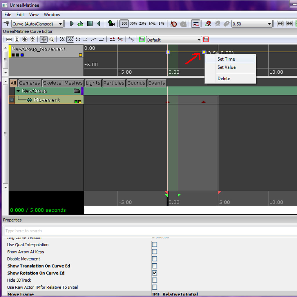Set curve tangent to Constant
297x297 pixels.
point(102,39)
